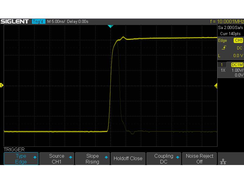The width and height of the screenshot is (244, 183).
Task: Click the yellow CH1 trigger source badge
Action: 238,41
